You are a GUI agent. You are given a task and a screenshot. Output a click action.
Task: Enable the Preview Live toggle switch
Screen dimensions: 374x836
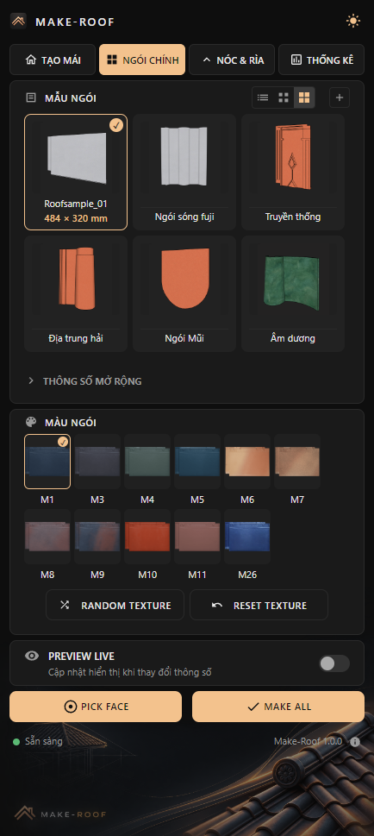tap(334, 663)
